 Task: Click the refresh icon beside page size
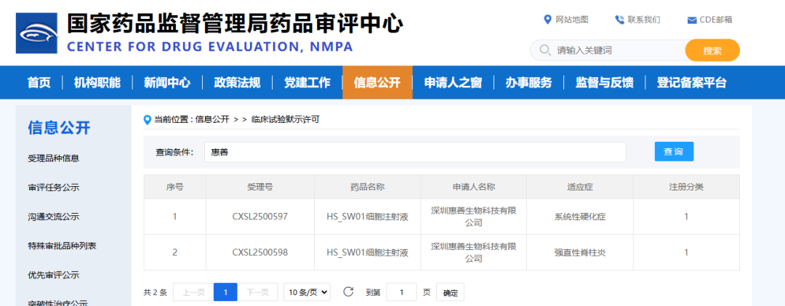click(x=348, y=292)
